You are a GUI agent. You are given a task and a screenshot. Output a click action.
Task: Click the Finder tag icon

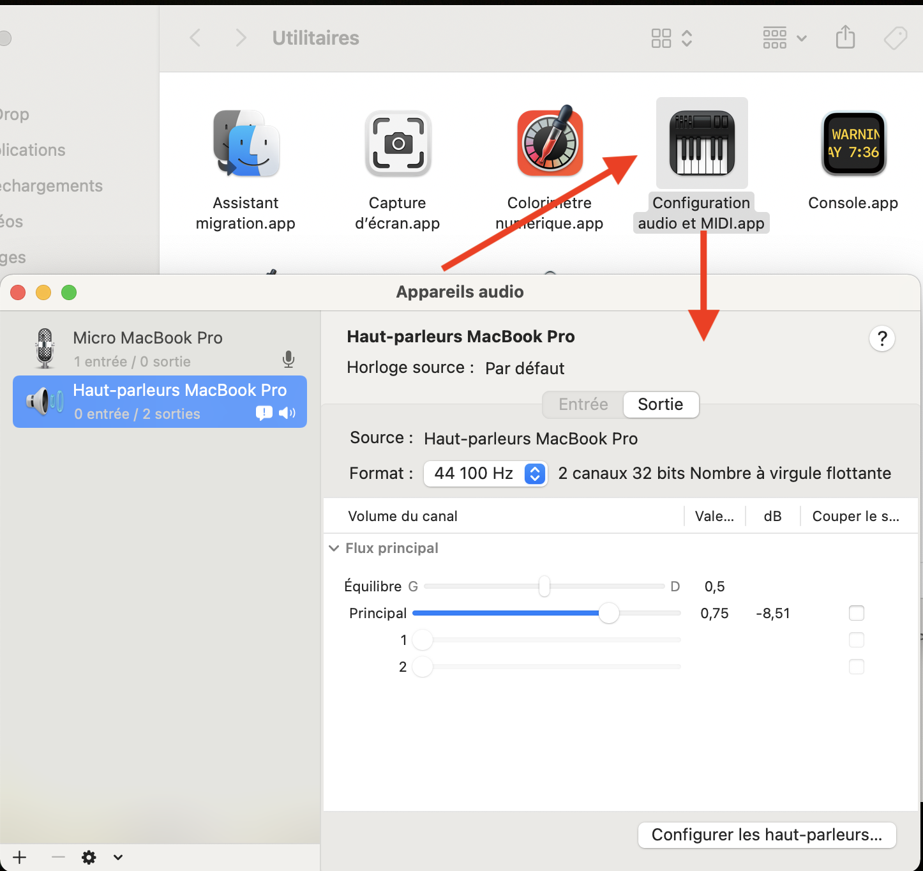pos(895,38)
